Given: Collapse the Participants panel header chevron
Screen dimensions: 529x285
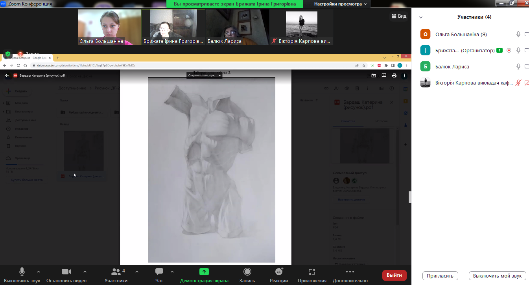Looking at the screenshot, I should [x=421, y=17].
